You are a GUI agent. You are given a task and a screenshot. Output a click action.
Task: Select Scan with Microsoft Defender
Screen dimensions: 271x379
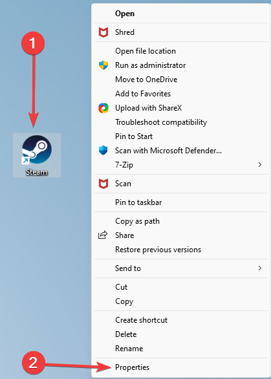coord(181,151)
